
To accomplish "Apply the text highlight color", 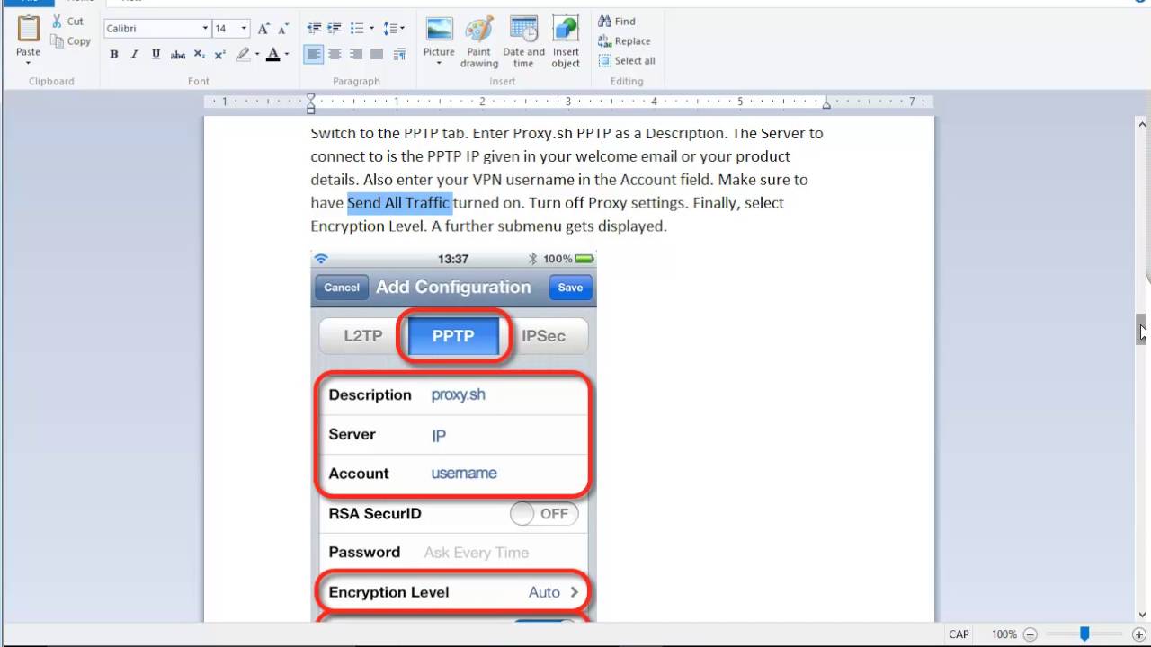I will (243, 55).
